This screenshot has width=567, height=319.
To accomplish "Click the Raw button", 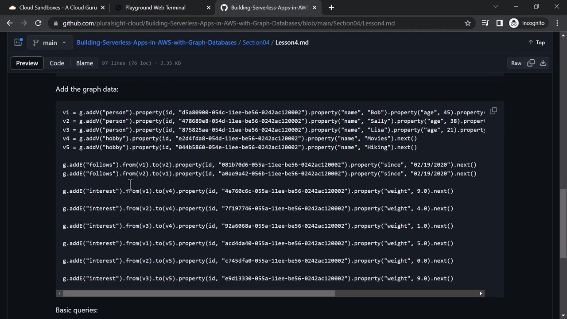I will coord(516,63).
